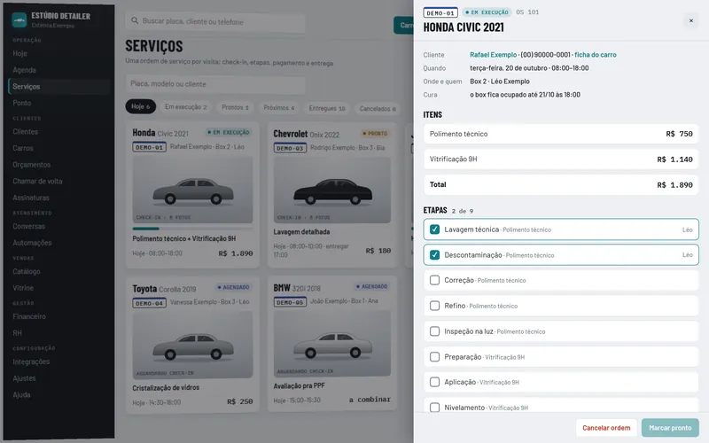This screenshot has height=443, width=709.
Task: Click the Total R$ 1.890 row
Action: [x=561, y=184]
